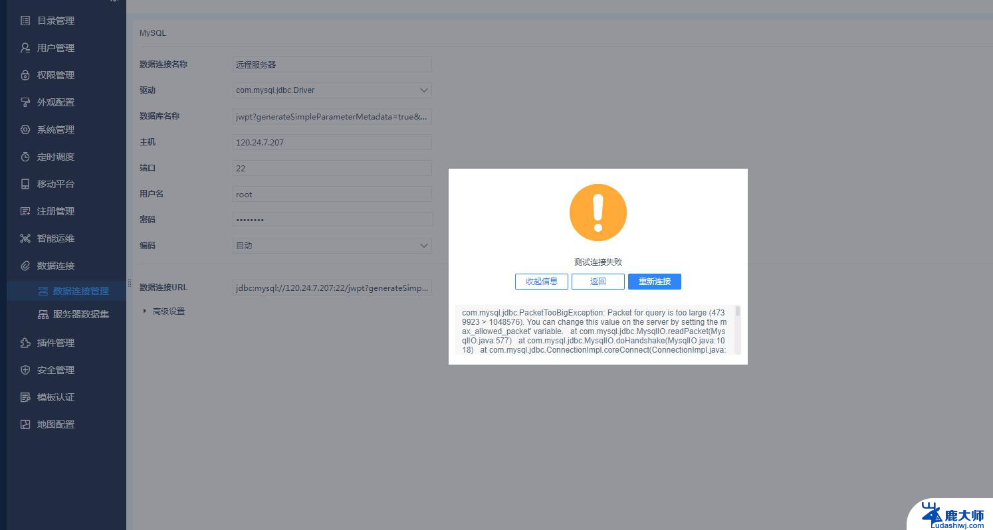The image size is (993, 530).
Task: Open the 驱动 driver dropdown
Action: (332, 90)
